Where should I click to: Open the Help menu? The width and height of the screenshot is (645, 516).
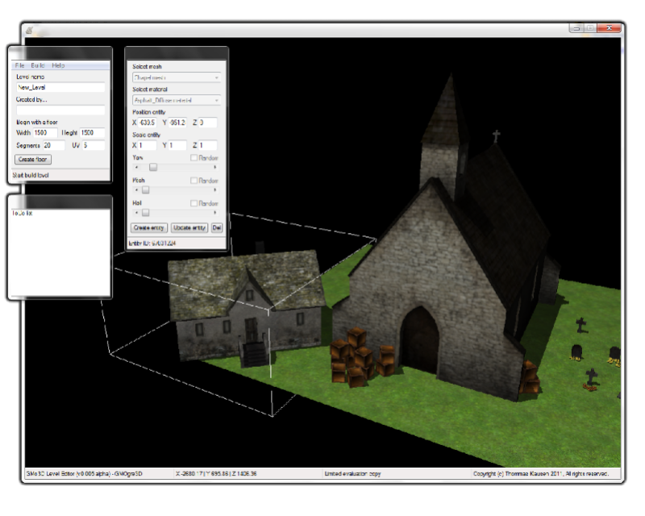pyautogui.click(x=58, y=65)
